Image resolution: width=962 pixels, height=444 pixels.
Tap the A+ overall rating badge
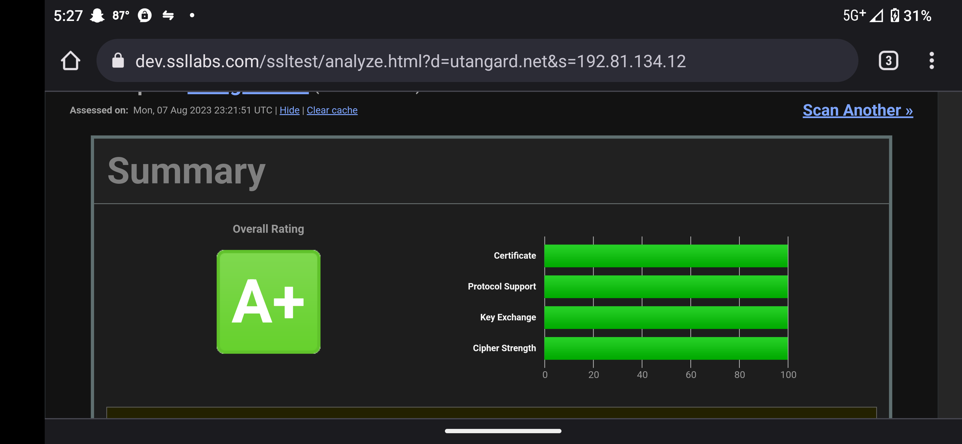269,302
